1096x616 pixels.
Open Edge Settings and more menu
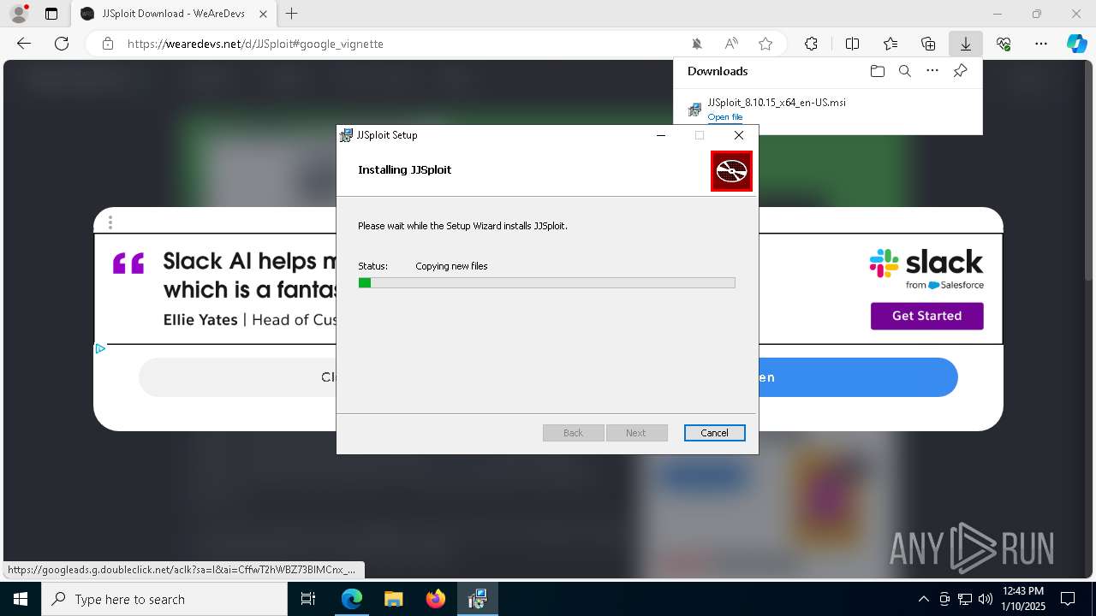pos(1040,44)
